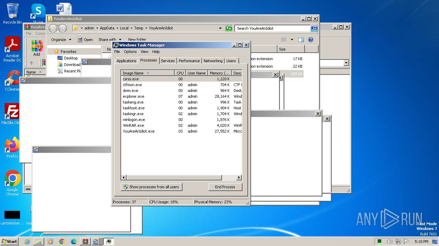Switch to the Networking tab
This screenshot has height=246, width=439.
[213, 61]
